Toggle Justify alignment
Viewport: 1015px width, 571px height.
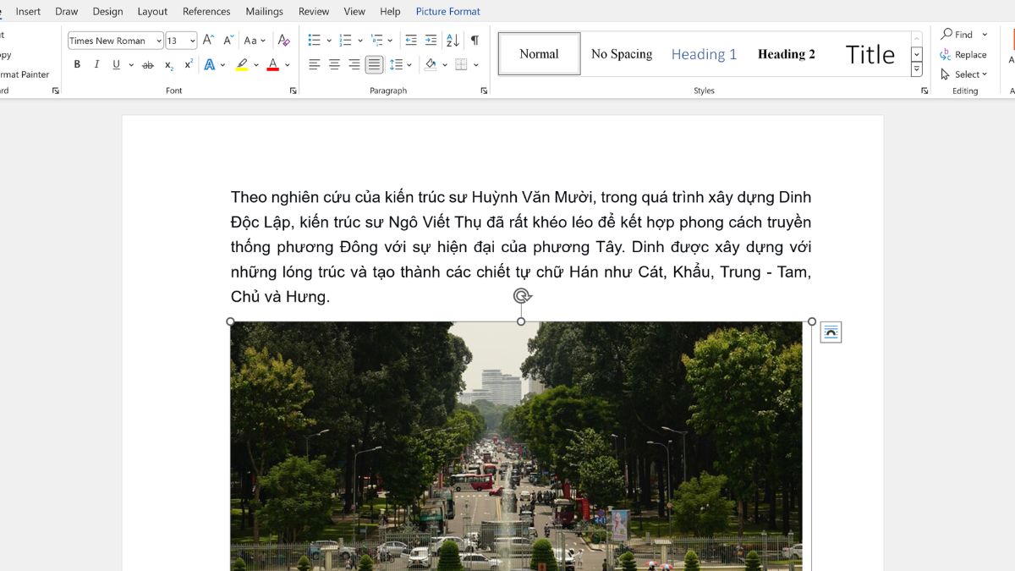pos(375,65)
